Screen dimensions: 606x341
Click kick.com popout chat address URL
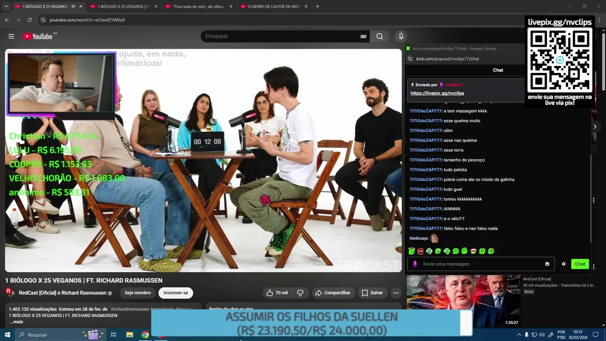(447, 59)
